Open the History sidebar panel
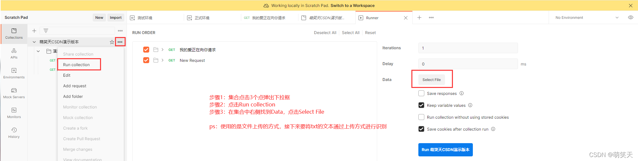 (14, 133)
